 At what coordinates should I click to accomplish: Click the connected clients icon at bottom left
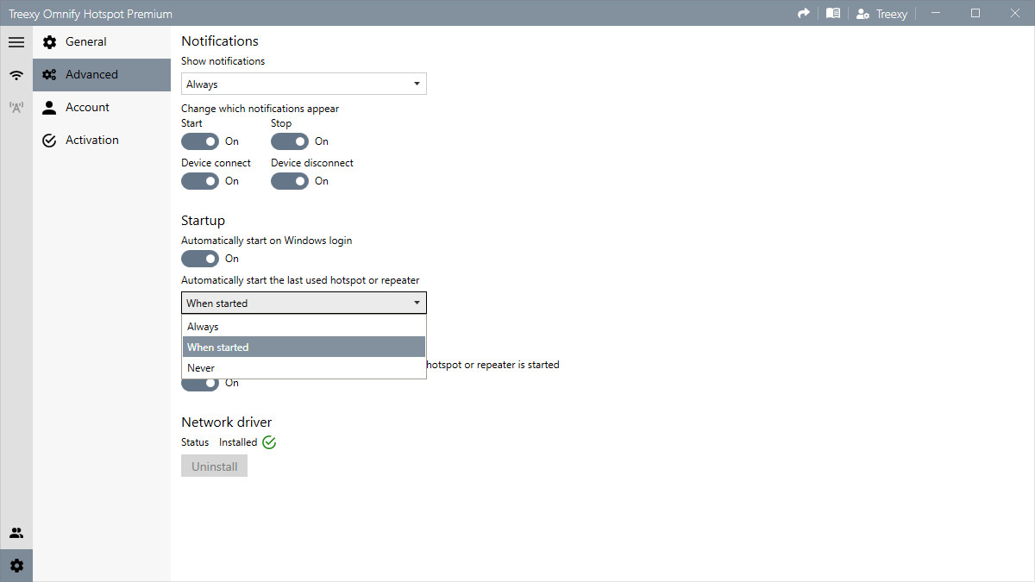[x=16, y=532]
